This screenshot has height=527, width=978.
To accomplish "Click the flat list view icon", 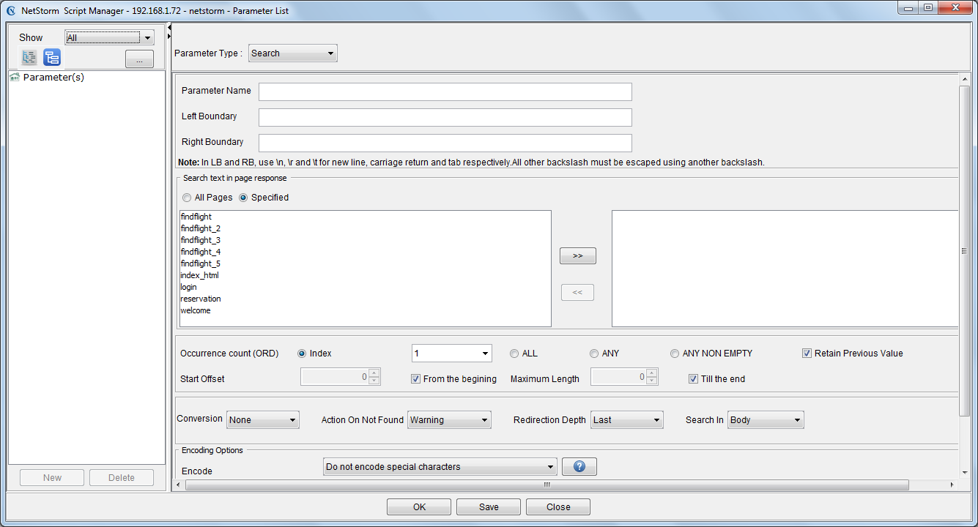I will pos(29,58).
